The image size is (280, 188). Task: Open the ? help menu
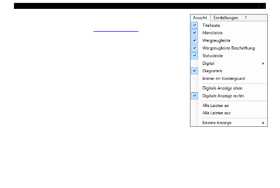pyautogui.click(x=246, y=18)
